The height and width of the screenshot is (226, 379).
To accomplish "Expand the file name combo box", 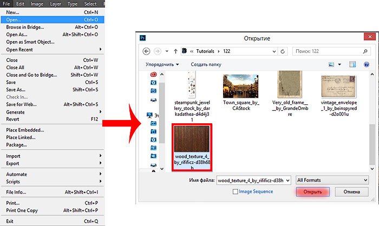I will click(x=287, y=181).
